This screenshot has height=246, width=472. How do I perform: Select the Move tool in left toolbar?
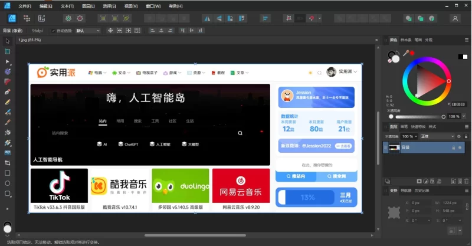tap(8, 41)
